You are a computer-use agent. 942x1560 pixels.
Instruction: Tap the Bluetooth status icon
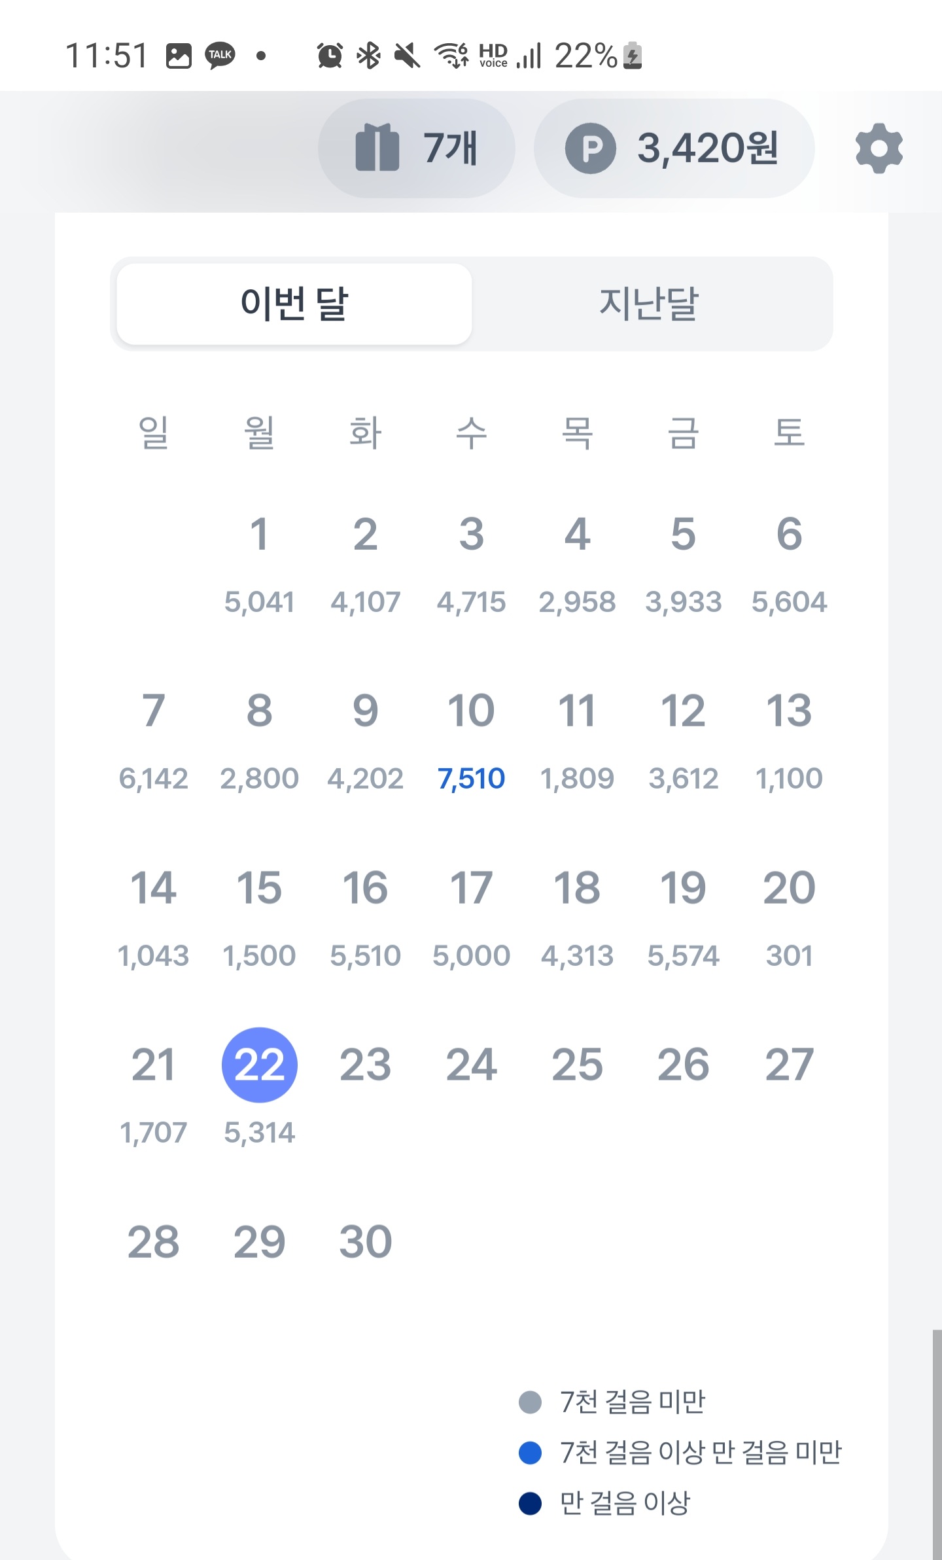point(369,56)
